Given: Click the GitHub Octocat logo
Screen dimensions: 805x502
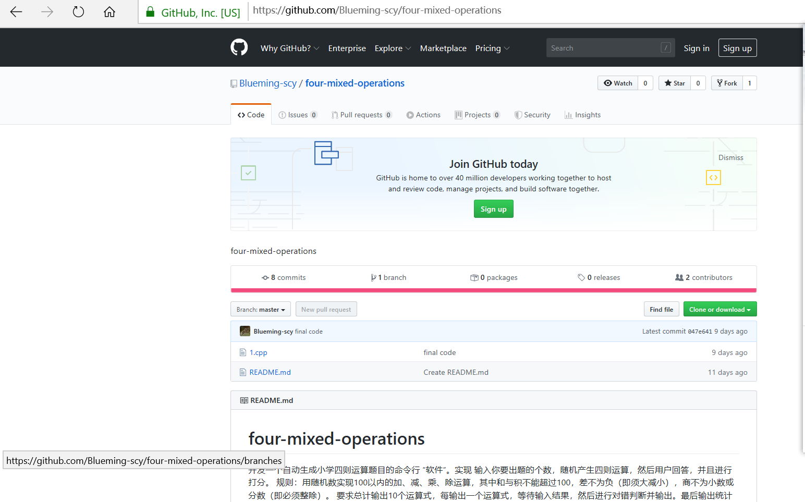Looking at the screenshot, I should pos(239,47).
